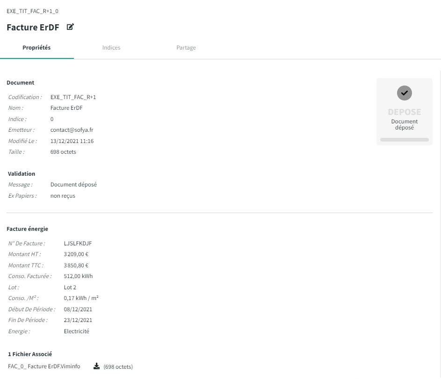Screen dimensions: 441x379
Task: Click the progress bar under Document déposé
Action: point(404,140)
